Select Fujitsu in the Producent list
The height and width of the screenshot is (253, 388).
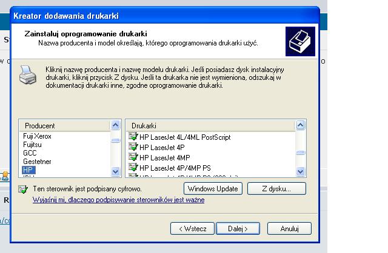click(32, 145)
